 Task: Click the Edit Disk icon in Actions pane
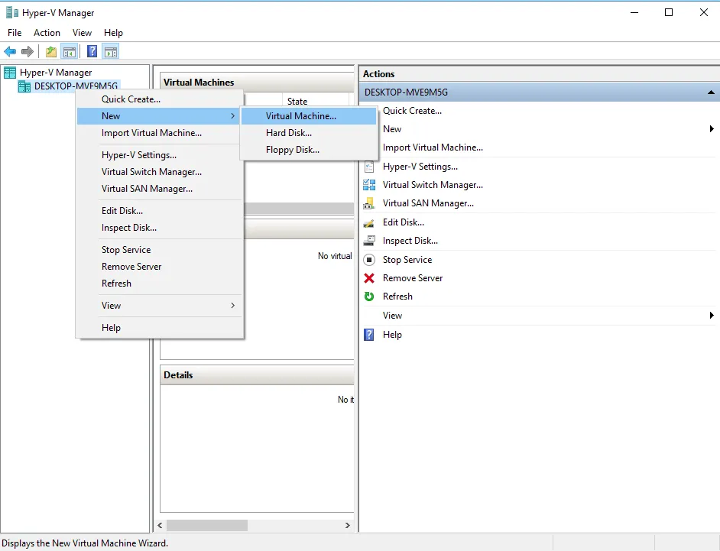369,222
